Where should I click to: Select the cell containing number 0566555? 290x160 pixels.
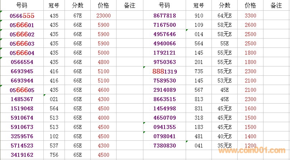[x=22, y=16]
